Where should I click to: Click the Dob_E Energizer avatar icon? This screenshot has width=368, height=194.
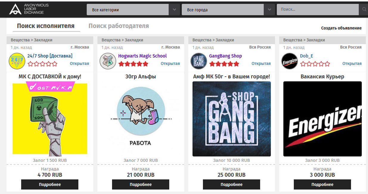point(290,61)
